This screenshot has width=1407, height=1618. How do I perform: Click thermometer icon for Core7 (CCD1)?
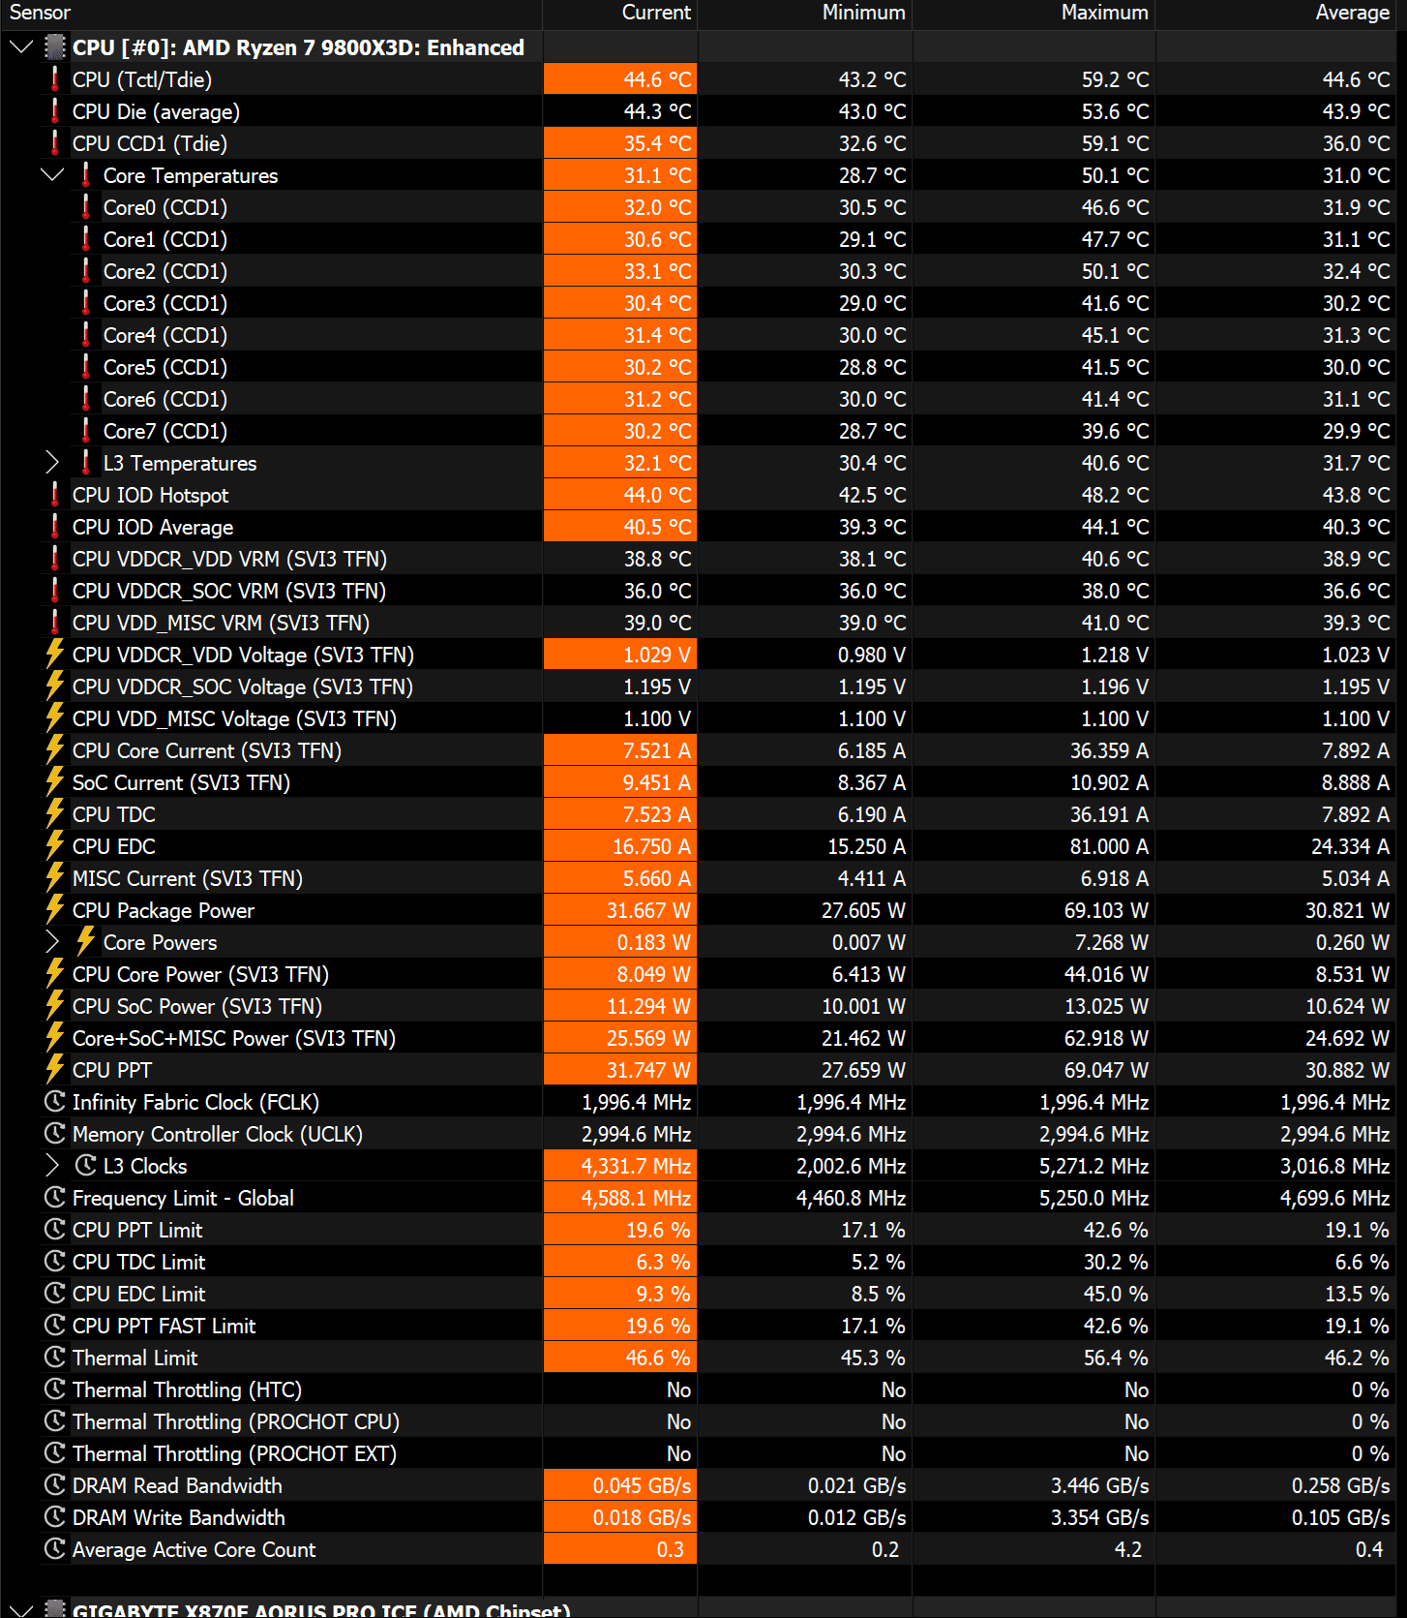[x=86, y=431]
